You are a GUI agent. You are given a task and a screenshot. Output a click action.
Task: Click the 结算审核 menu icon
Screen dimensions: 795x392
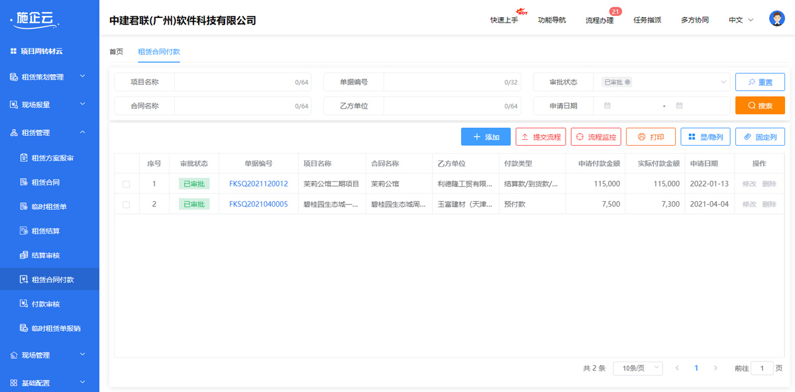(24, 255)
